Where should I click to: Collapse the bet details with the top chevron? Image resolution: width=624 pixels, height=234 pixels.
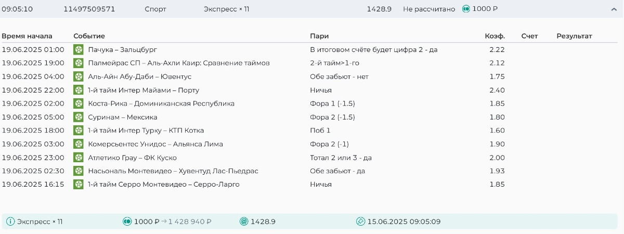click(x=614, y=9)
